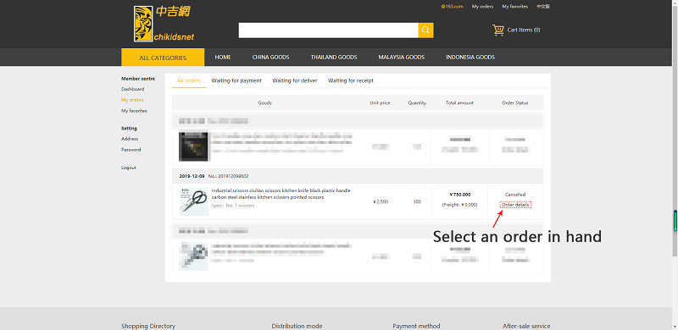The width and height of the screenshot is (678, 330).
Task: Open Order details for cancelled scissors order
Action: pyautogui.click(x=515, y=205)
